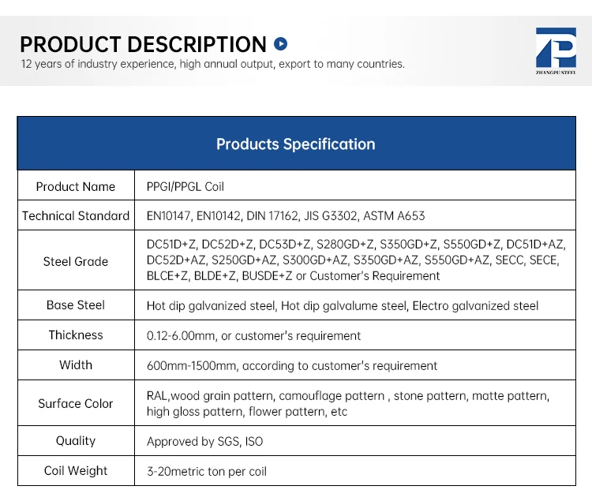
Task: Click the RAL wood grain pattern text
Action: (347, 403)
